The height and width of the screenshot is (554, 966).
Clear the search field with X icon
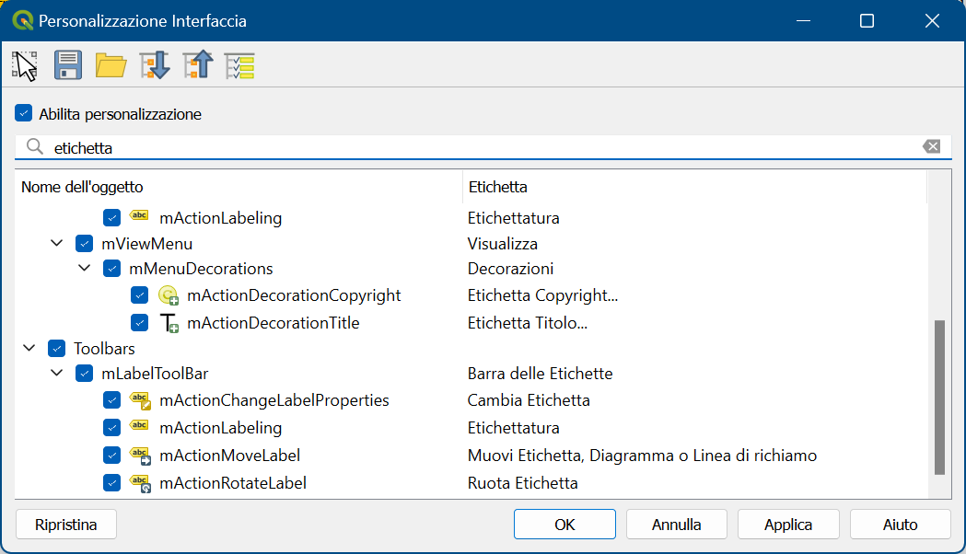pos(932,146)
